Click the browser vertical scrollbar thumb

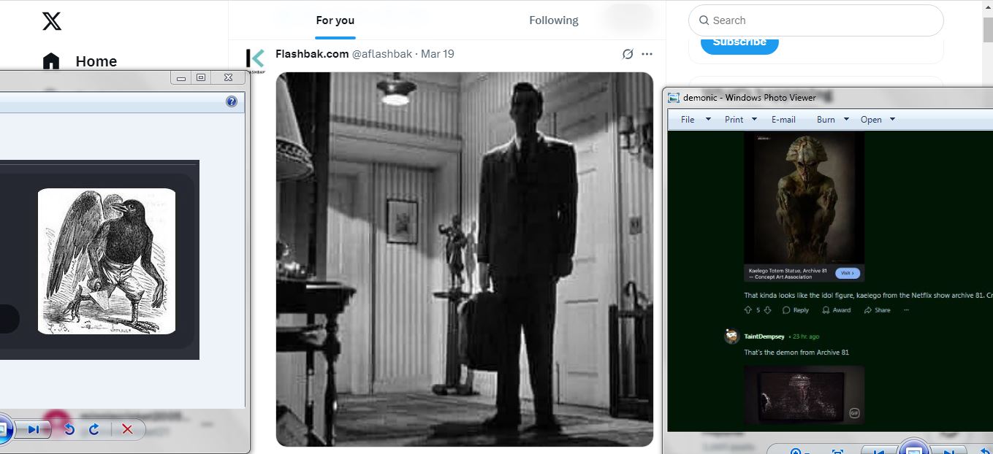[x=987, y=31]
